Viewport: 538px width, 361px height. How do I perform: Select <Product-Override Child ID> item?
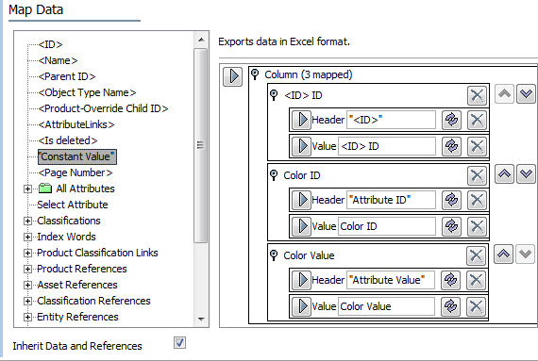click(103, 108)
